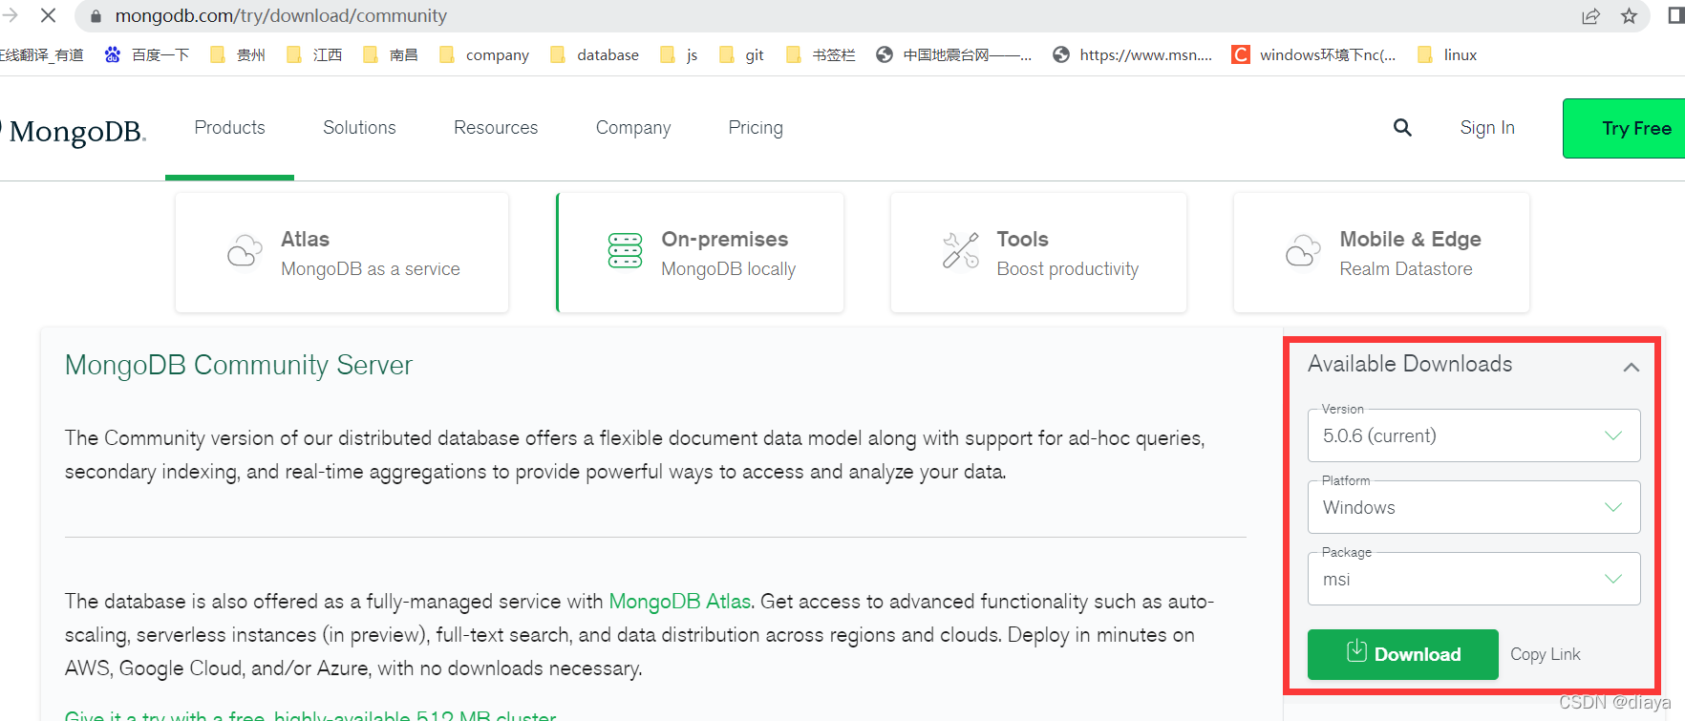The image size is (1685, 721).
Task: Select the On-premises MongoDB locally card
Action: 700,253
